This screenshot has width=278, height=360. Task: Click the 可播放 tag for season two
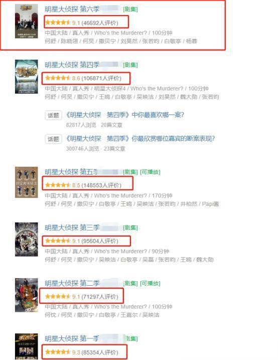click(150, 283)
